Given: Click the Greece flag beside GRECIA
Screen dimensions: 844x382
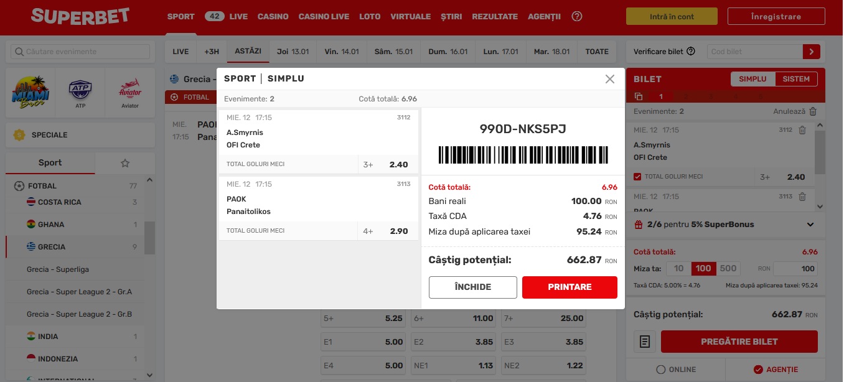Looking at the screenshot, I should (31, 247).
